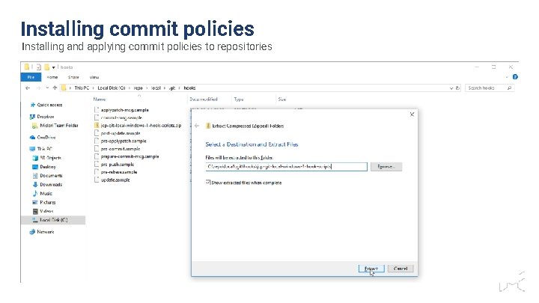Click the Extract button in the dialog

(x=371, y=269)
